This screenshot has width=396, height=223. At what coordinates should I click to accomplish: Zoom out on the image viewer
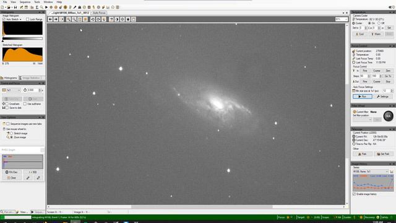(74, 19)
